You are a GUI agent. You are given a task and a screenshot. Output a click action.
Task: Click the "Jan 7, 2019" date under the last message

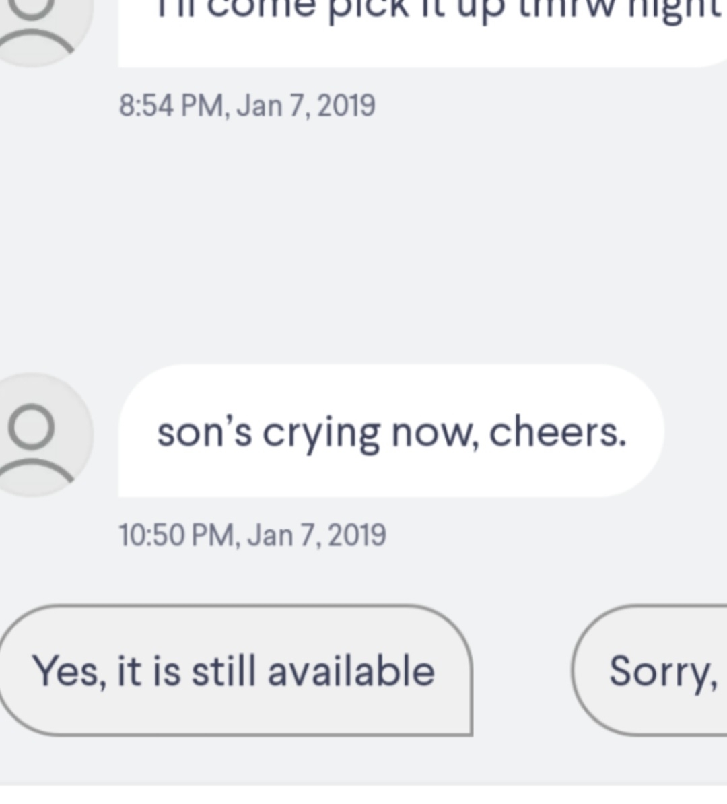coord(316,535)
